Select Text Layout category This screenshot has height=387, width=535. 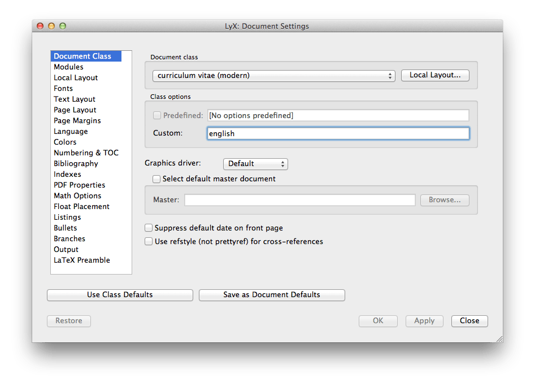(75, 99)
